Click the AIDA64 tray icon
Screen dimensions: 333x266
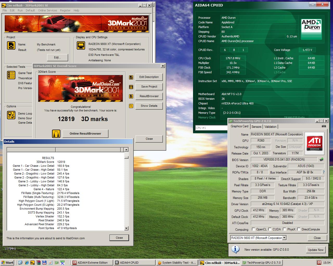pos(319,263)
